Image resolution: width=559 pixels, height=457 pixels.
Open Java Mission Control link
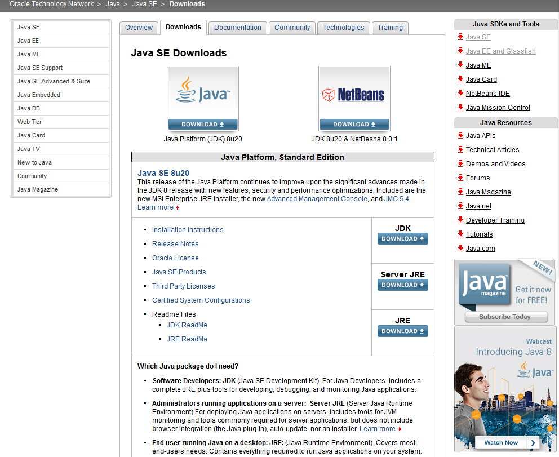pos(498,107)
